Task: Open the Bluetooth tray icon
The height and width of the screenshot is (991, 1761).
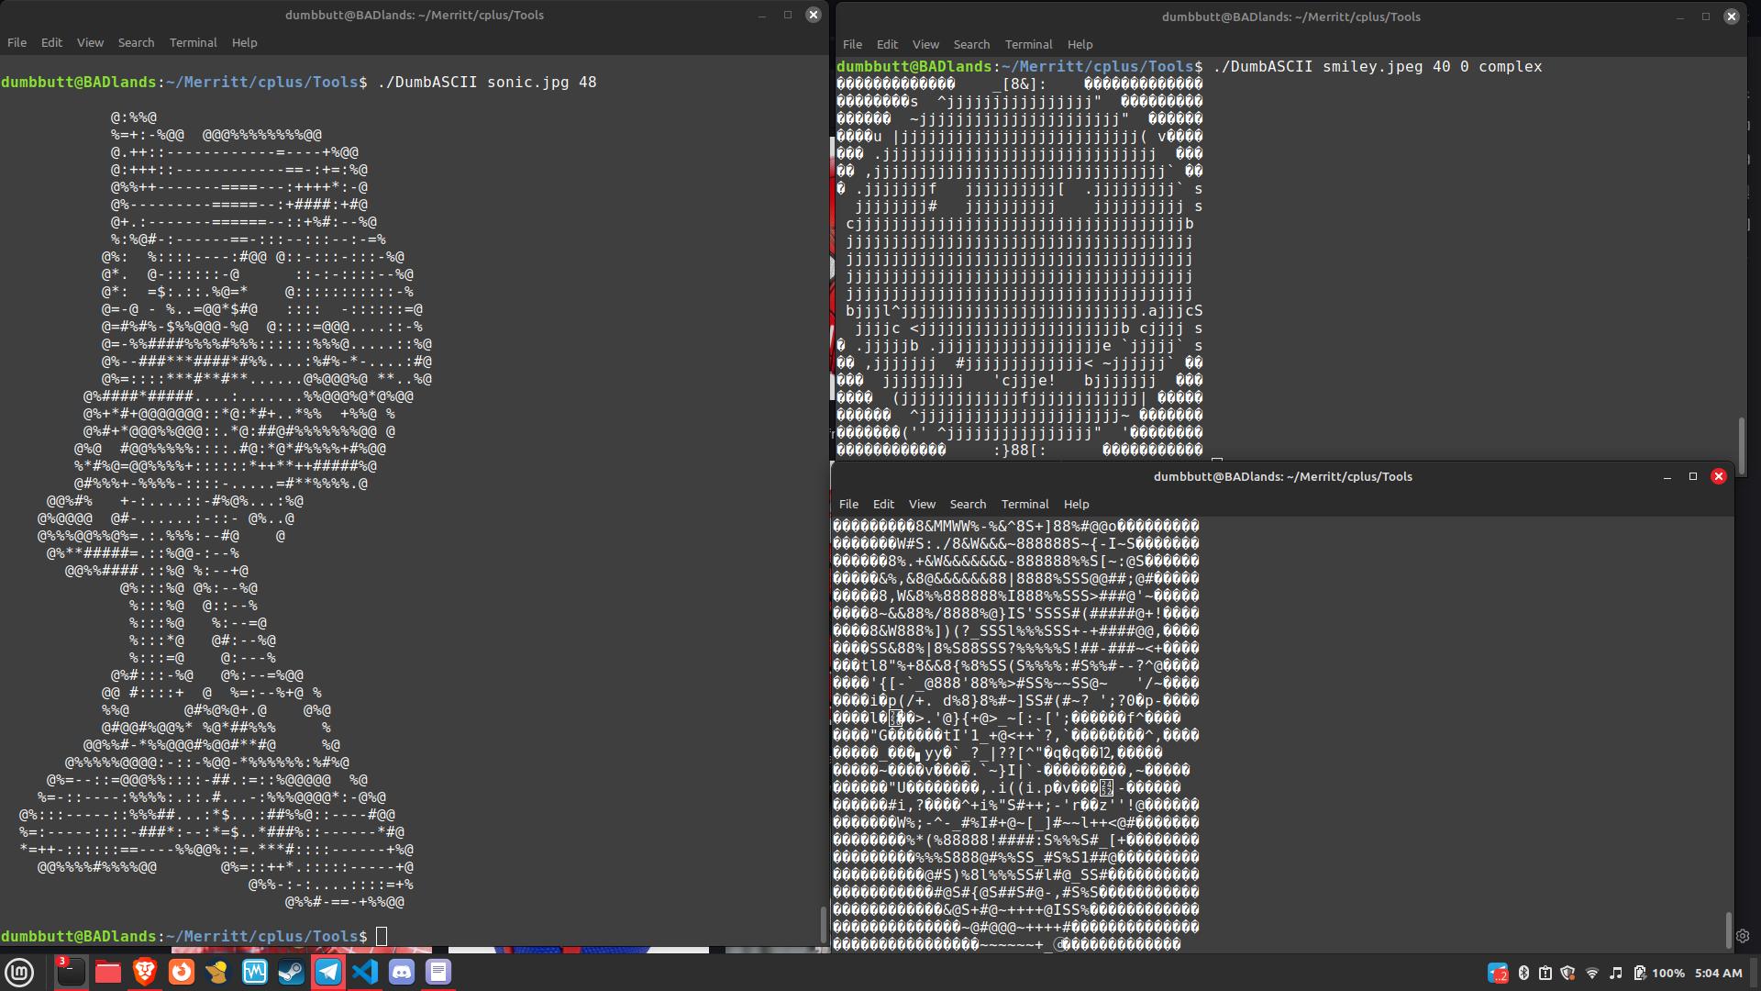Action: click(1523, 973)
